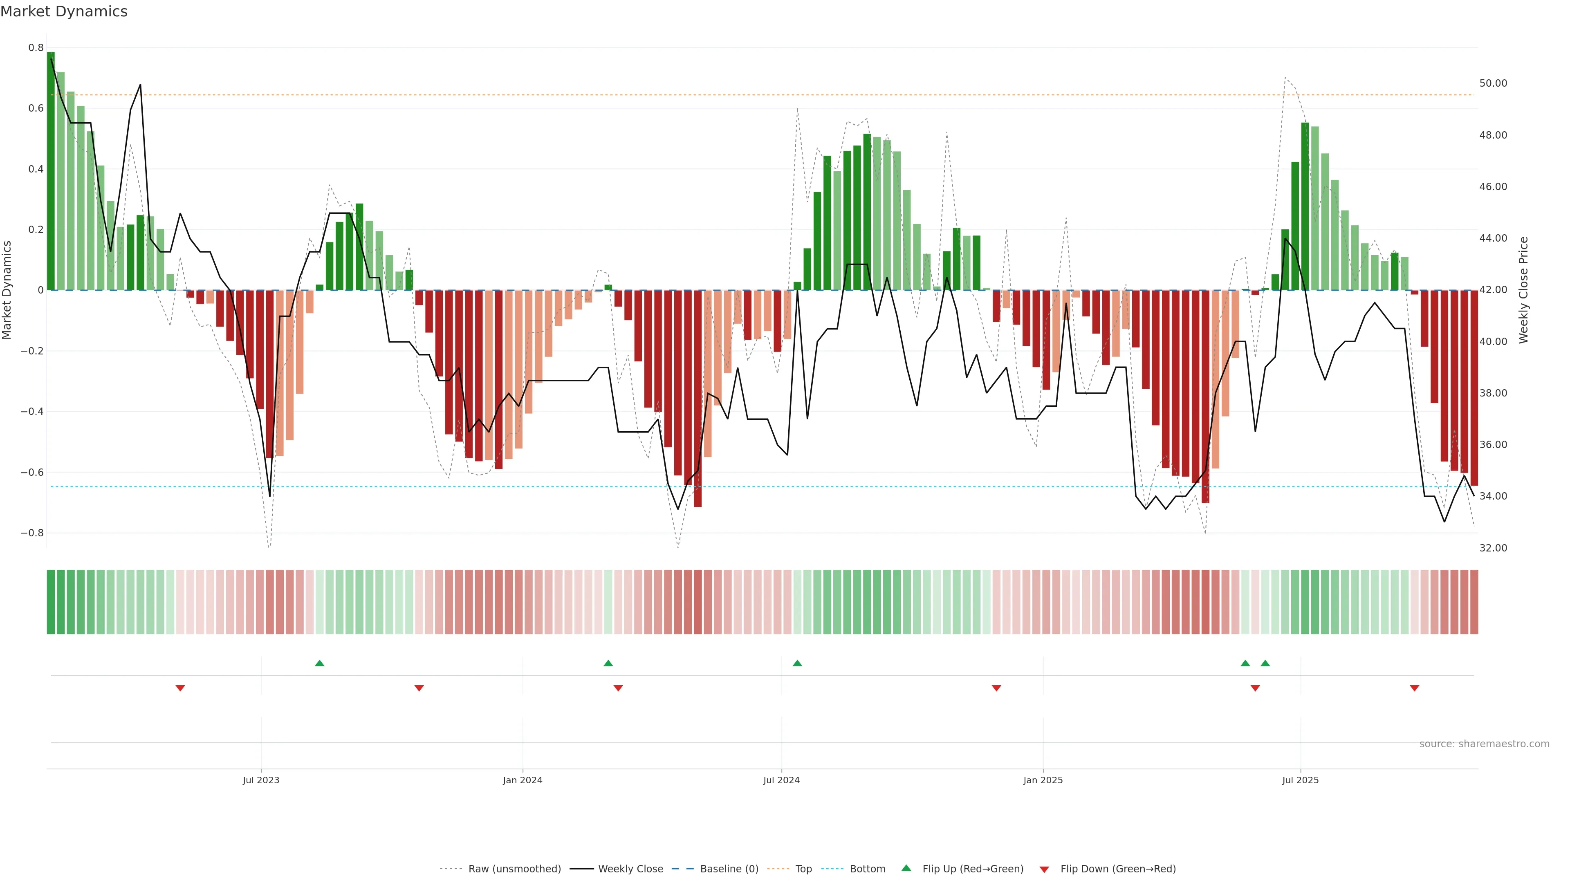Click the Jul 2025 x-axis label
This screenshot has width=1570, height=883.
pyautogui.click(x=1300, y=780)
